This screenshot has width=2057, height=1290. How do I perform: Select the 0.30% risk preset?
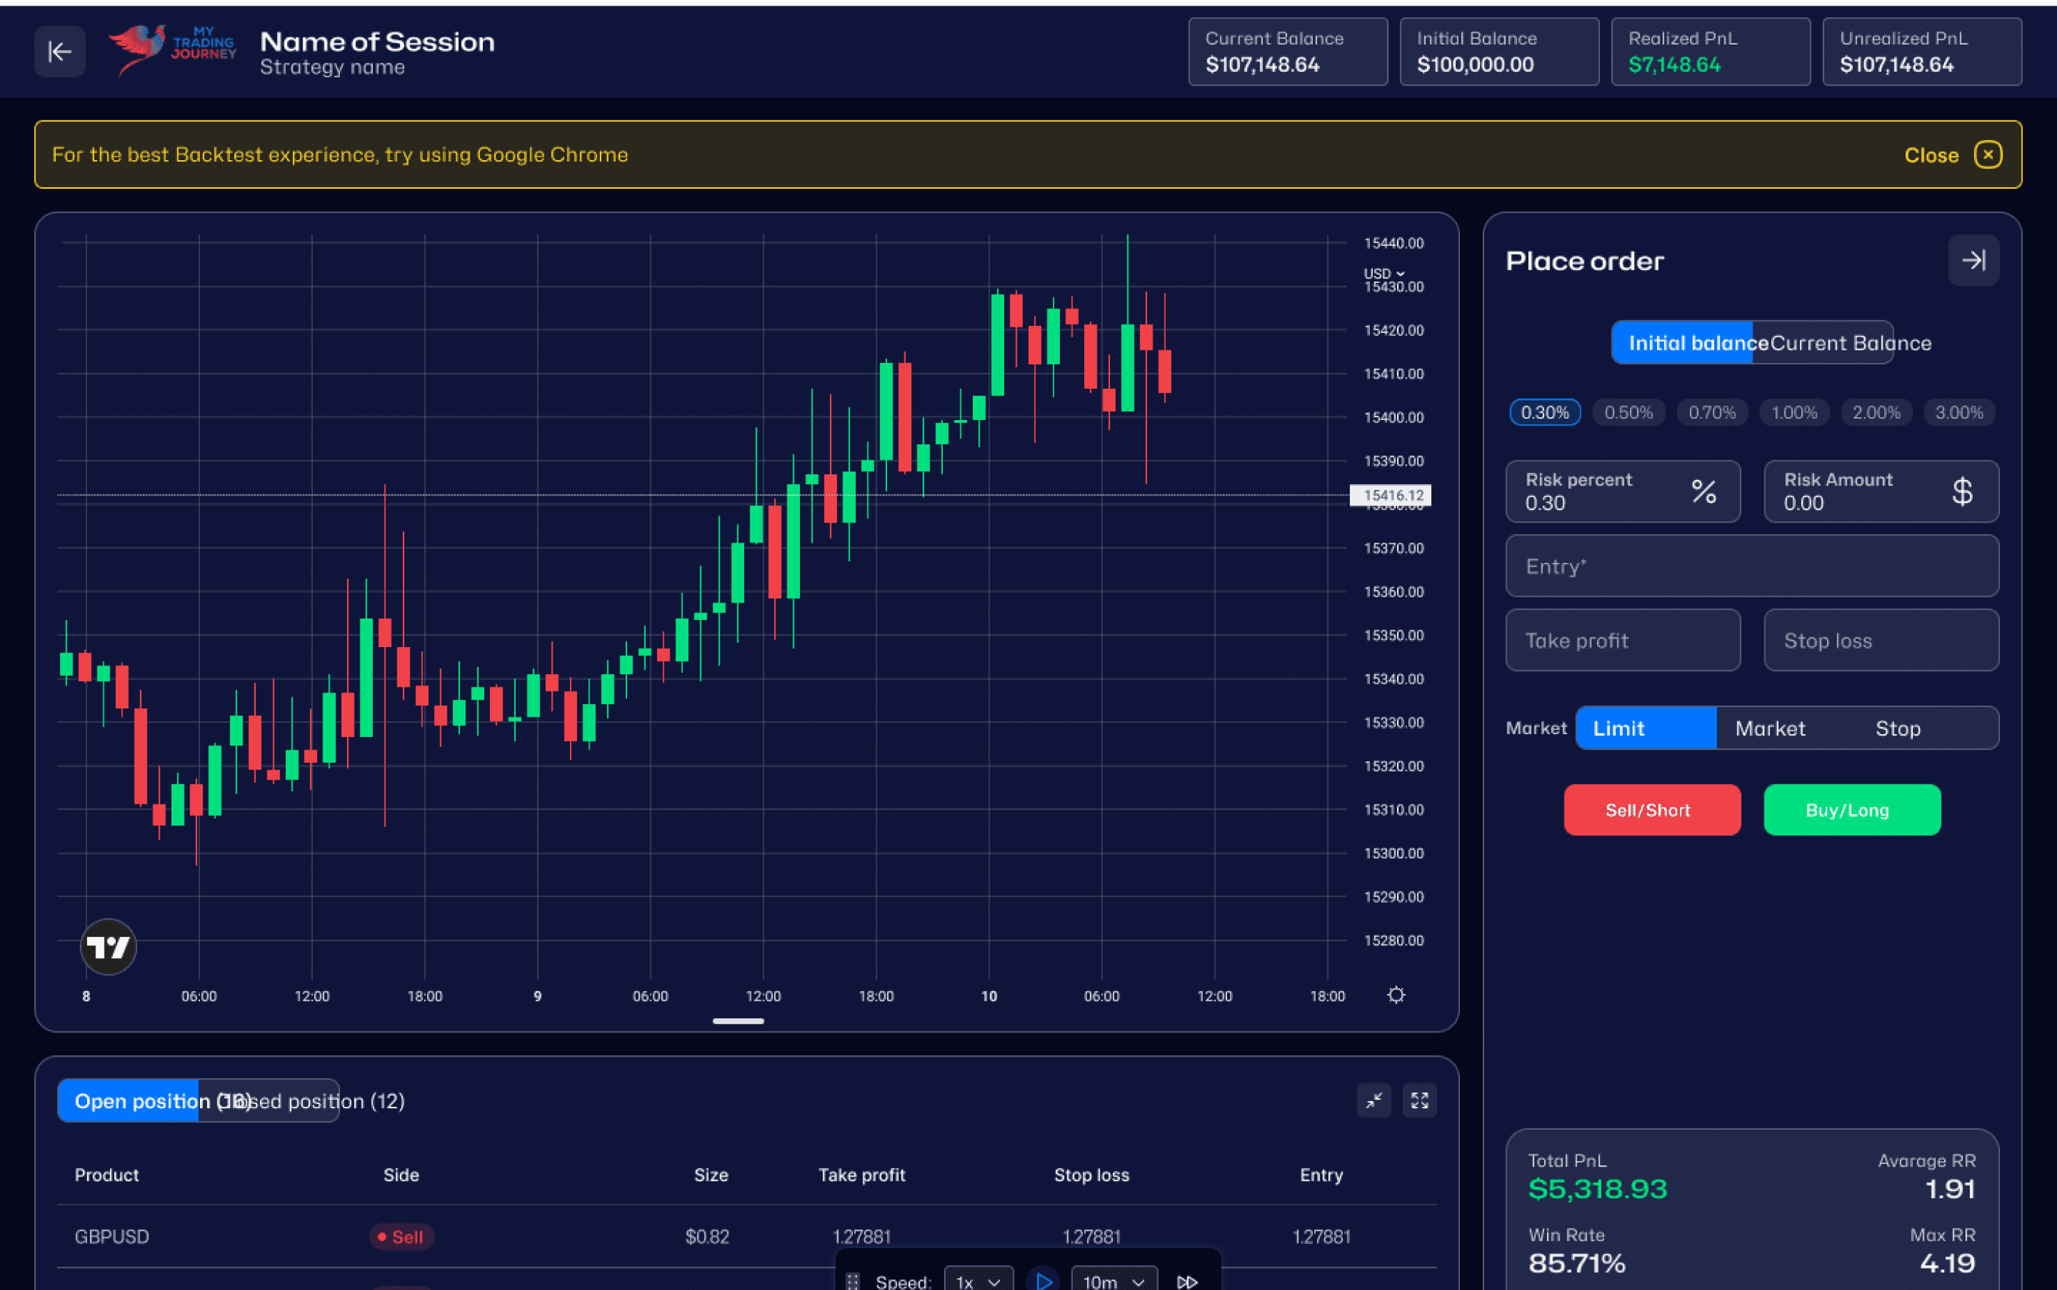tap(1545, 413)
